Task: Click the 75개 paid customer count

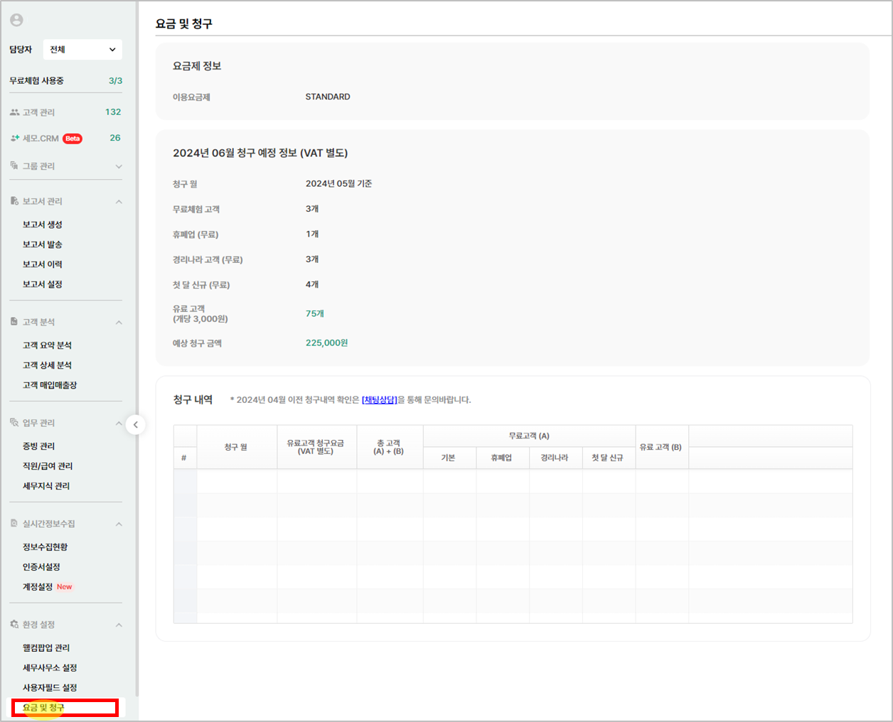Action: (315, 313)
